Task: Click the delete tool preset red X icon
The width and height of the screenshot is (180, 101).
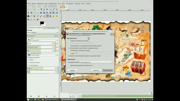Action: pos(46,96)
